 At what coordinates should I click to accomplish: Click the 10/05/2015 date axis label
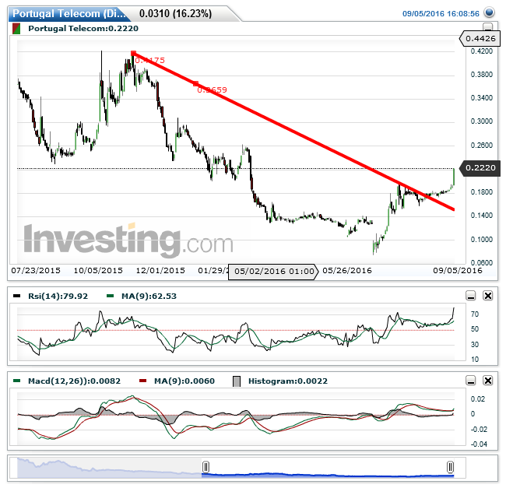click(98, 270)
